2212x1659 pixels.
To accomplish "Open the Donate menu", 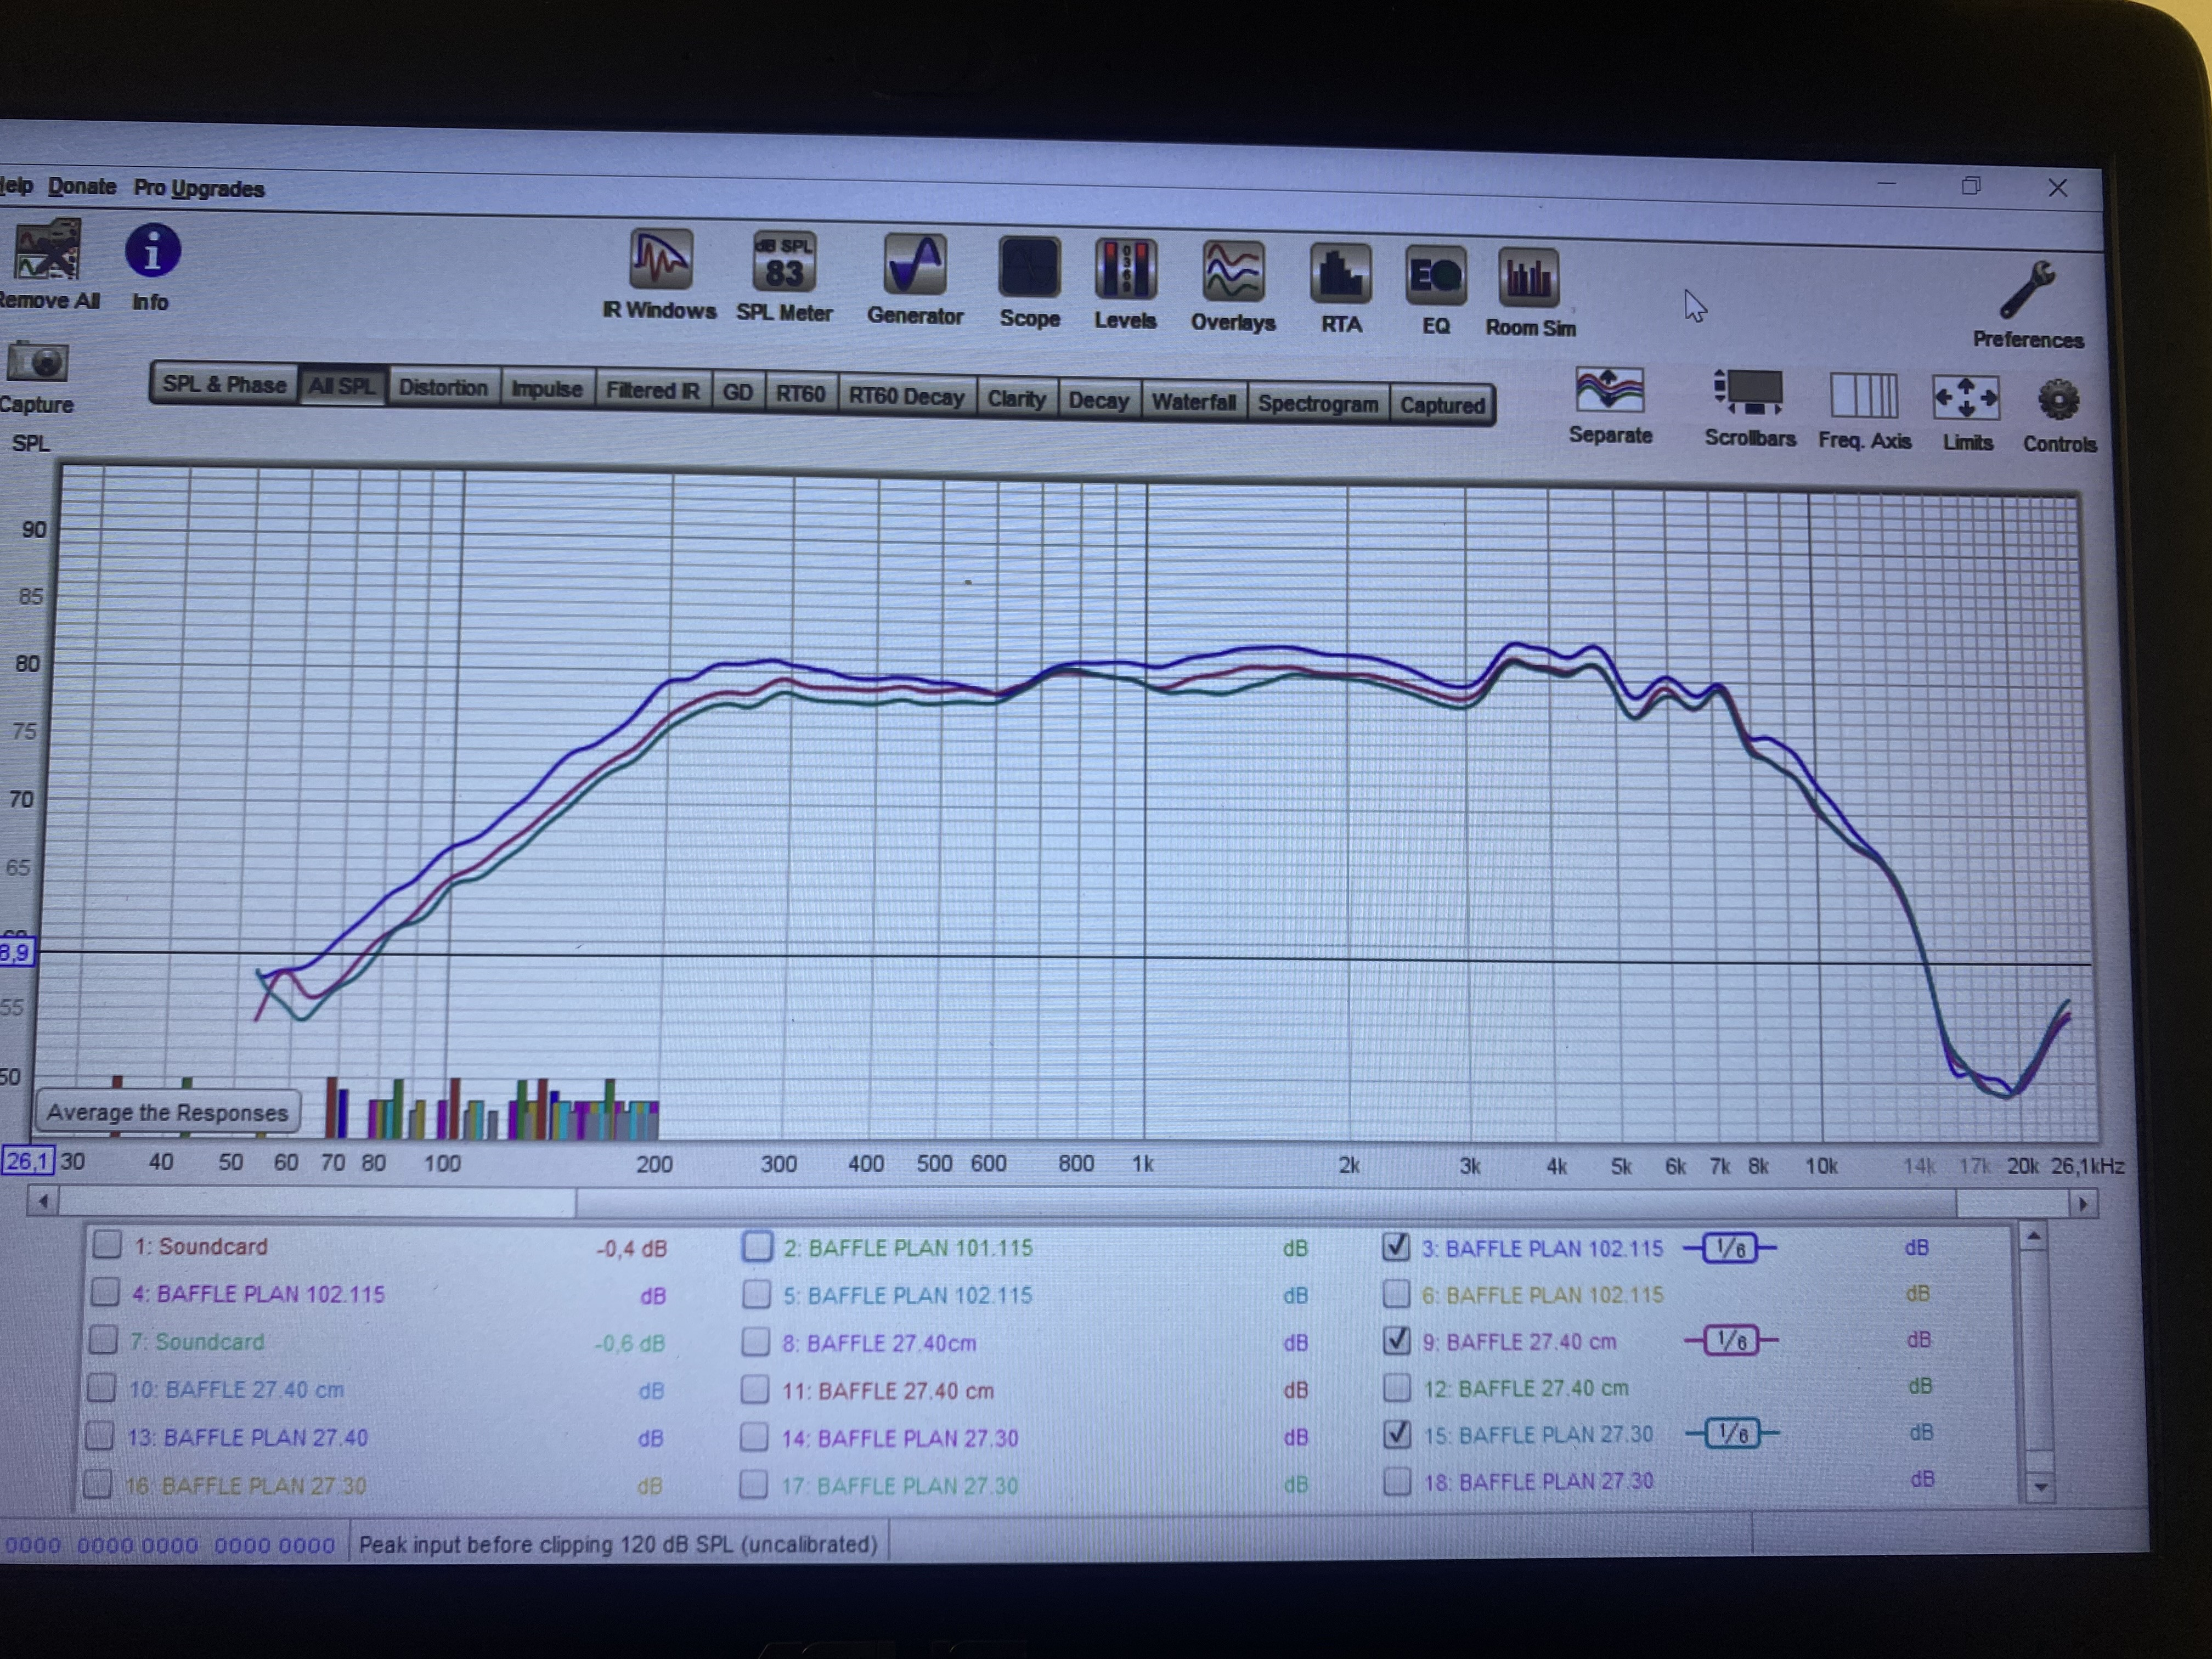I will 82,187.
